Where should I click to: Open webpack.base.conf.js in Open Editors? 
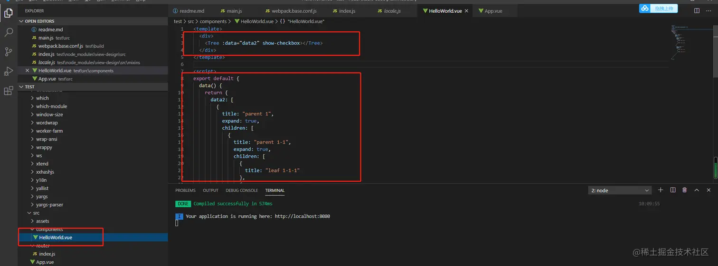(x=93, y=46)
